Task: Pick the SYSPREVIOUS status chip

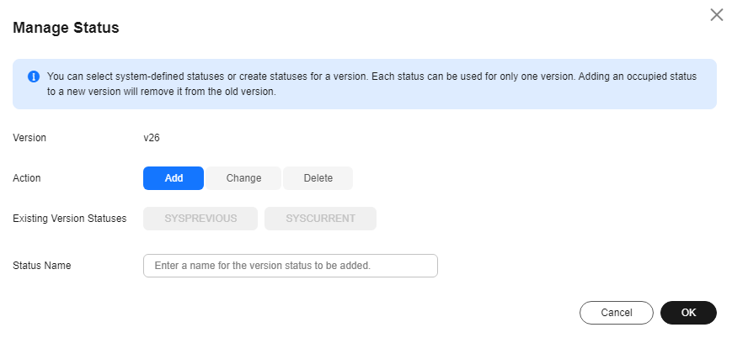Action: tap(200, 219)
